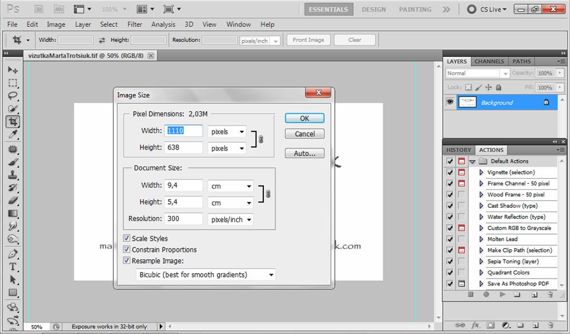The width and height of the screenshot is (570, 334).
Task: Toggle dialog for Custom RGB to Grayscale
Action: pyautogui.click(x=461, y=228)
